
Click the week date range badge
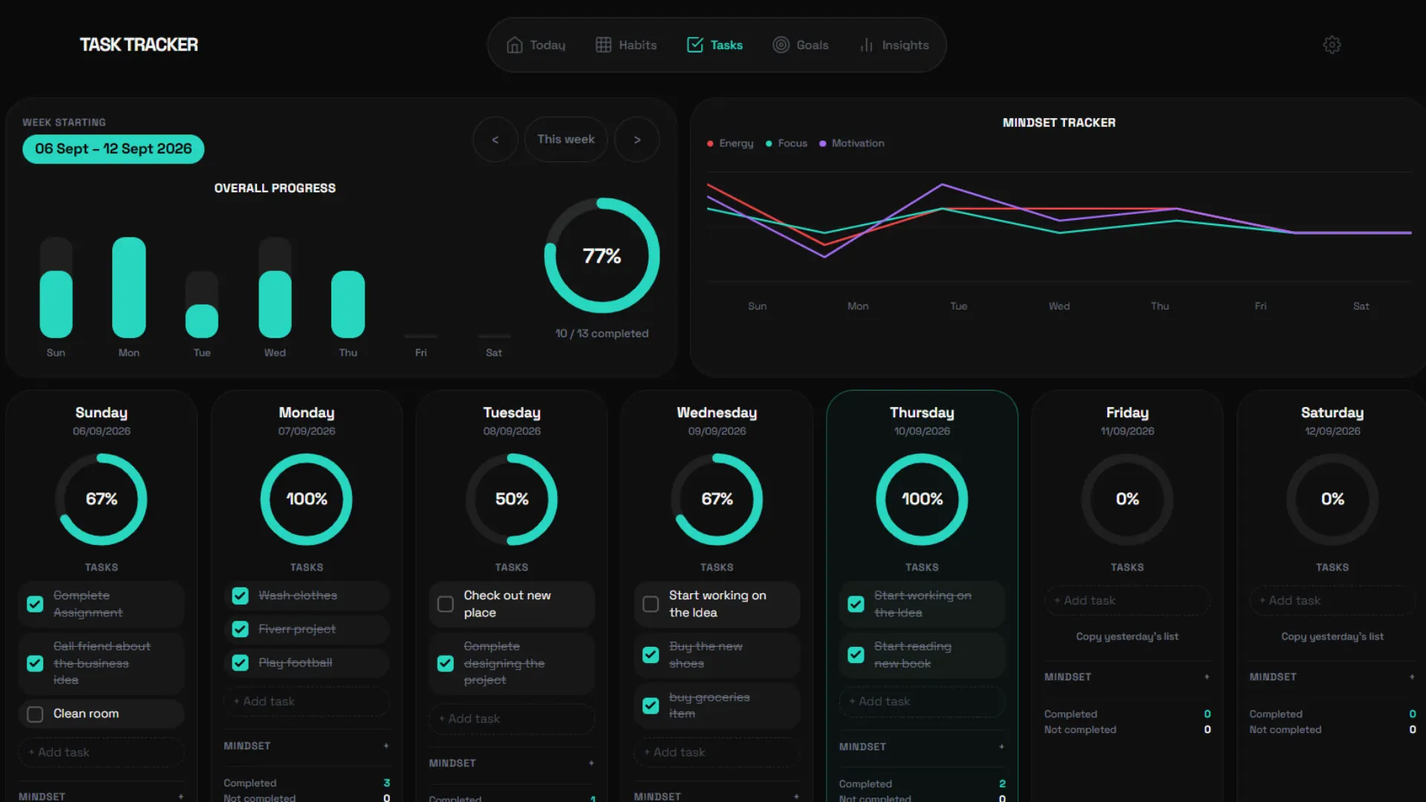[x=113, y=149]
